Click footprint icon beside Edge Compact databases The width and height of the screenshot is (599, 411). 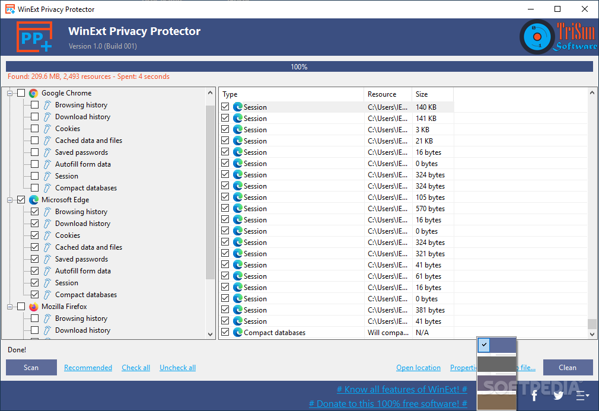tap(47, 295)
